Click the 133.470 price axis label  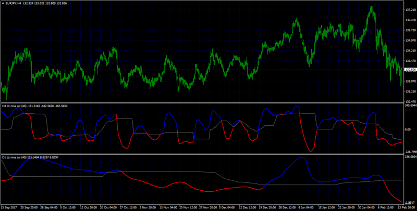[411, 61]
